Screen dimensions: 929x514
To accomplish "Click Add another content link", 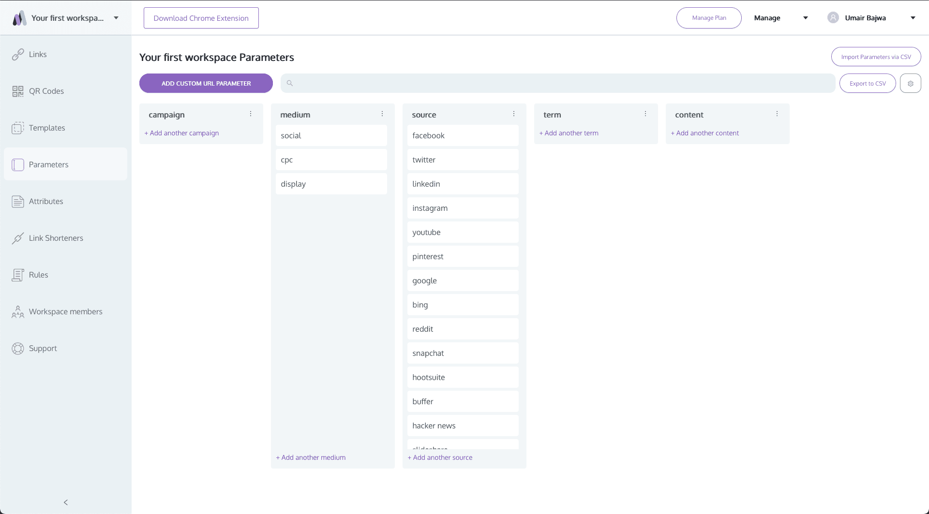I will click(704, 133).
